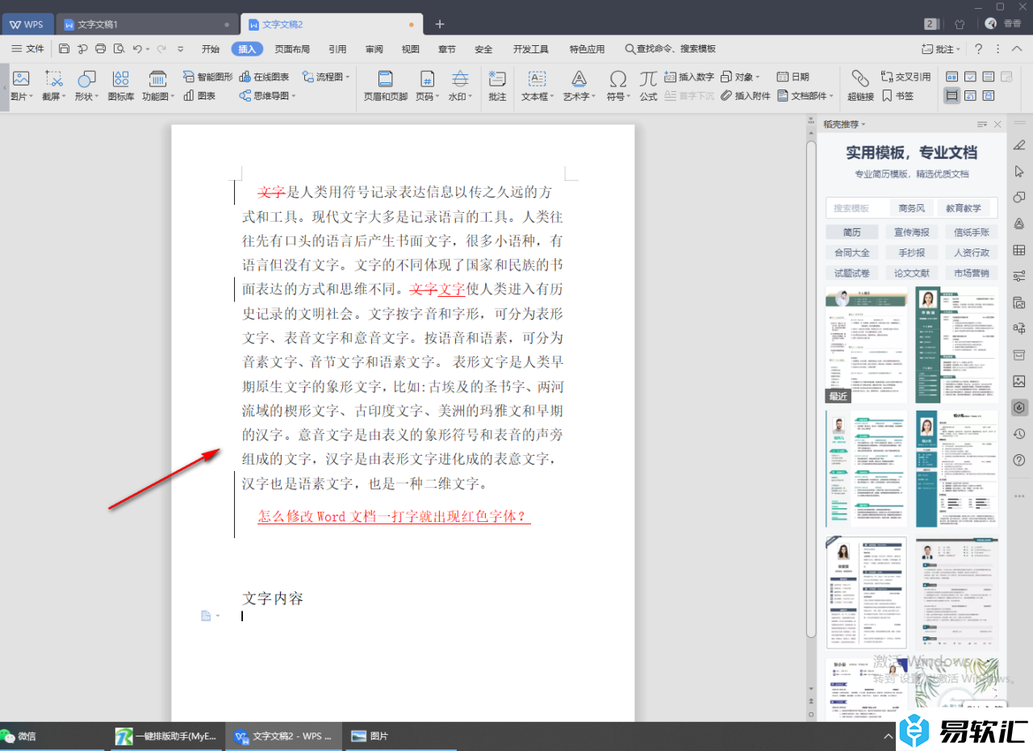1033x751 pixels.
Task: Click the Save icon in quick access toolbar
Action: 64,49
